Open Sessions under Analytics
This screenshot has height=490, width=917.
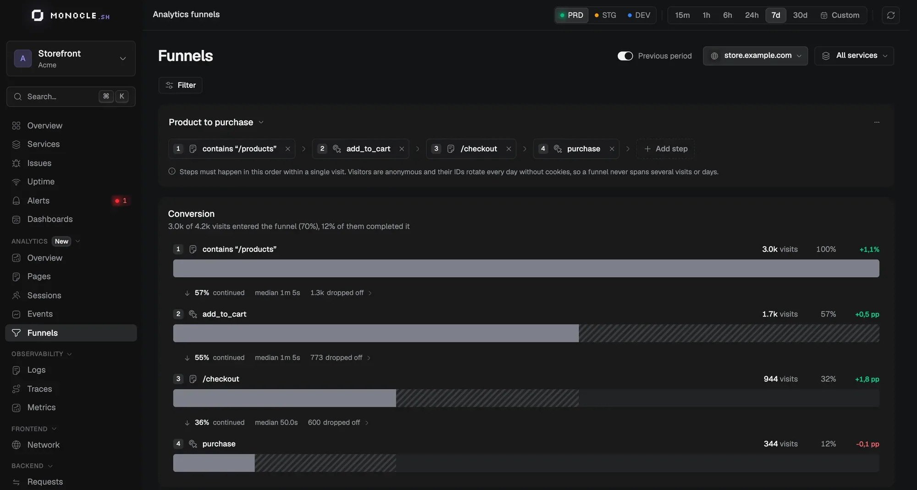pos(71,295)
